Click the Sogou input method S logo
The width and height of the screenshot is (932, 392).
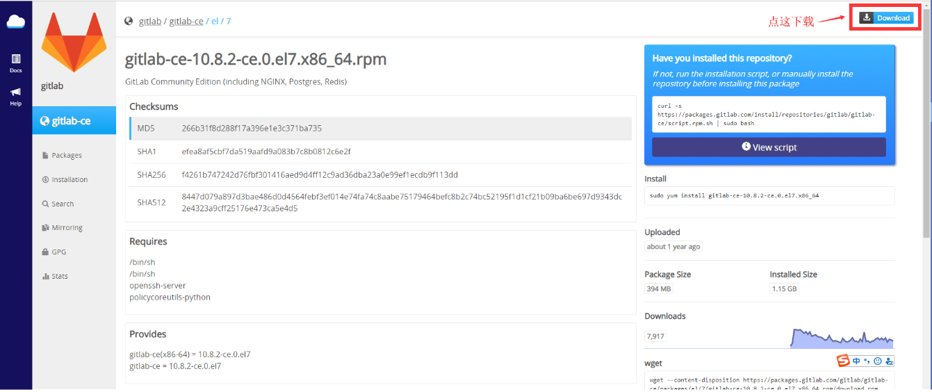tap(843, 361)
